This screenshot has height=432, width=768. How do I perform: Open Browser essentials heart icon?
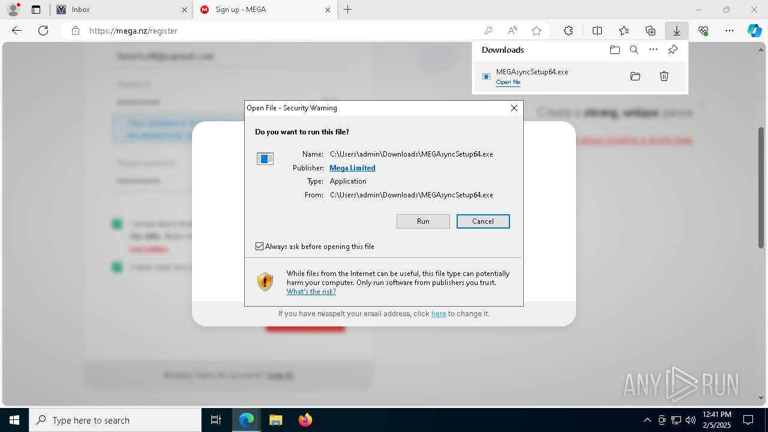pyautogui.click(x=703, y=31)
